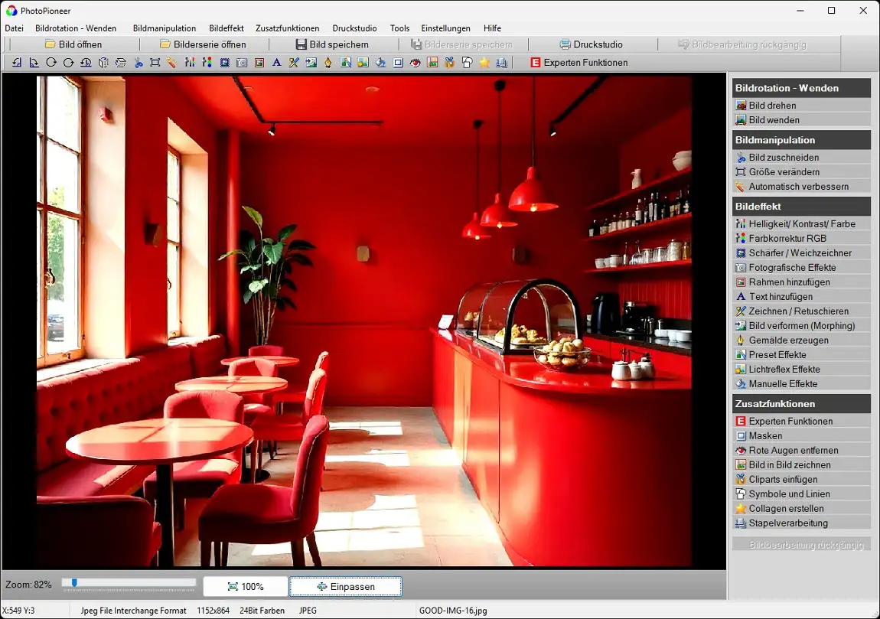
Task: Select Helligkeit/ Kontrast/ Farbe in the side panel
Action: point(801,224)
